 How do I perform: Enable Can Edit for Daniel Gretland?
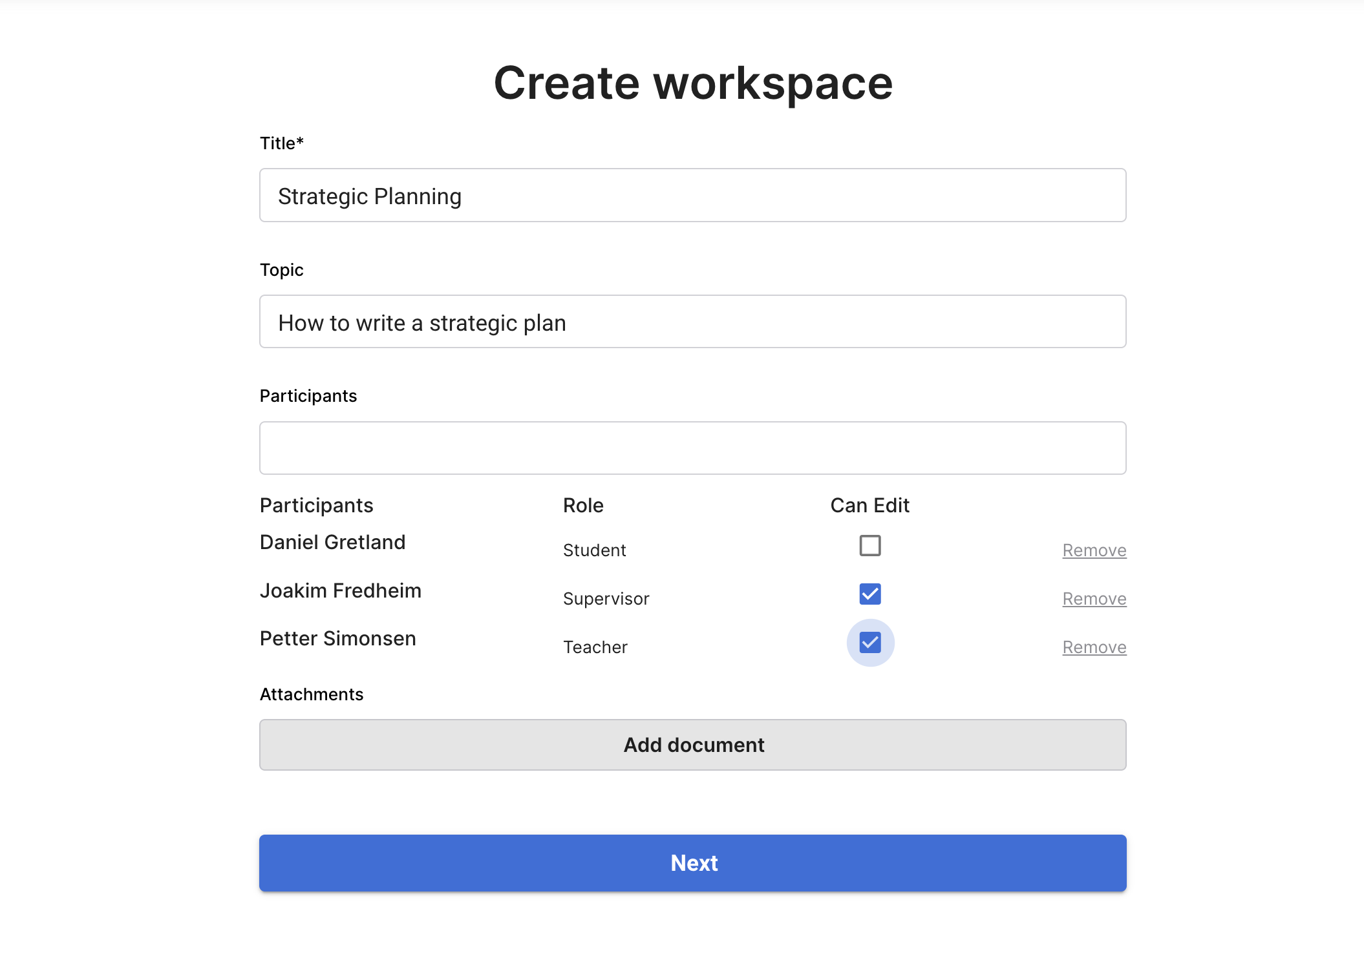[x=869, y=546]
